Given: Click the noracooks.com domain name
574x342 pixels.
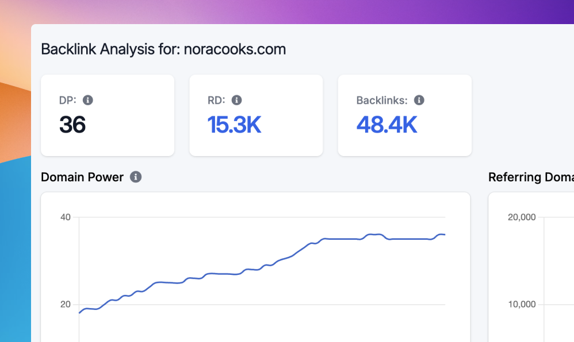Looking at the screenshot, I should (235, 49).
